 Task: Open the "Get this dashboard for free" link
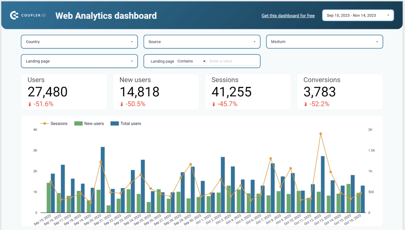(x=288, y=15)
